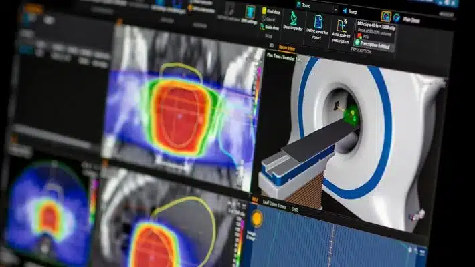Viewport: 475px width, 267px height.
Task: Switch to the 2D tab
Action: coord(272,45)
